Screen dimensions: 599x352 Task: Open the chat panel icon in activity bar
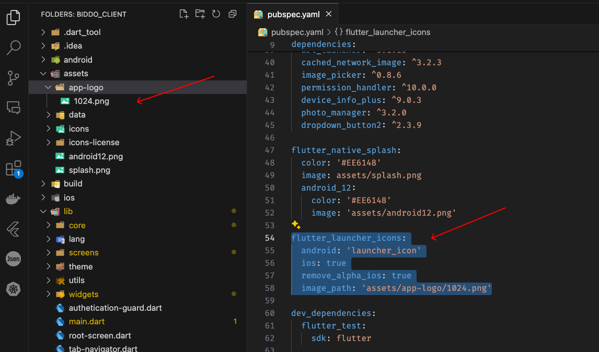[x=14, y=108]
